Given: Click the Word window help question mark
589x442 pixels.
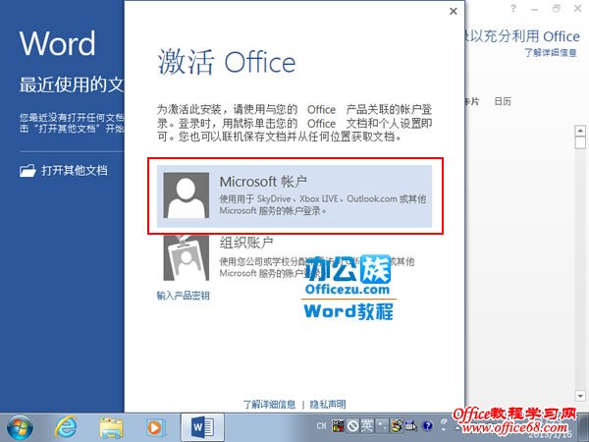Looking at the screenshot, I should pos(513,8).
